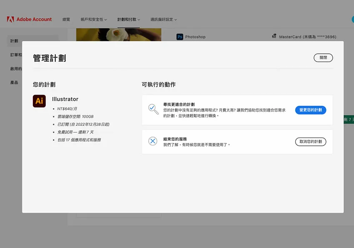Expand the 計劃和付款 dropdown menu

coord(128,20)
